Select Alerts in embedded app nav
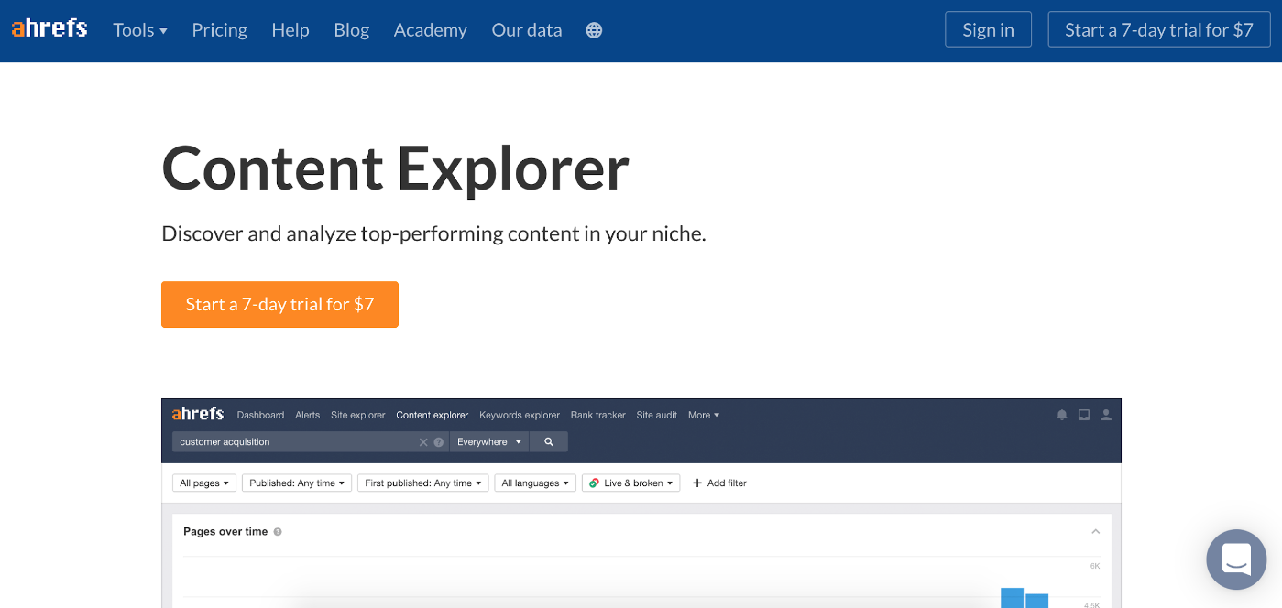1282x608 pixels. point(308,415)
